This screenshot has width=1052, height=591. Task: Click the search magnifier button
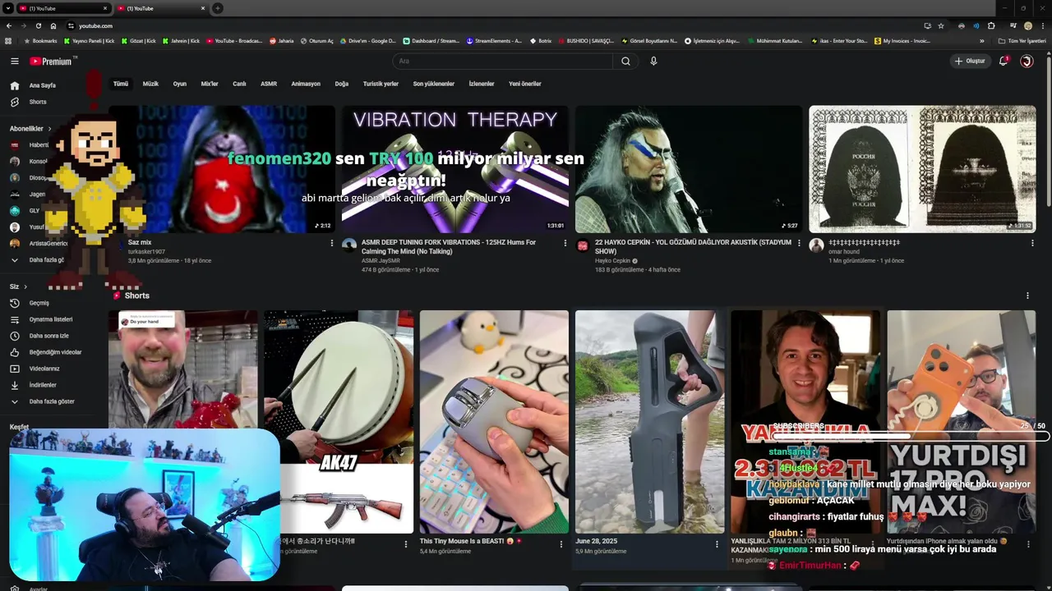[625, 61]
